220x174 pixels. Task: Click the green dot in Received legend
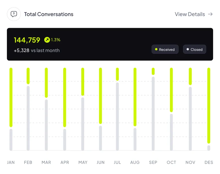coord(156,49)
